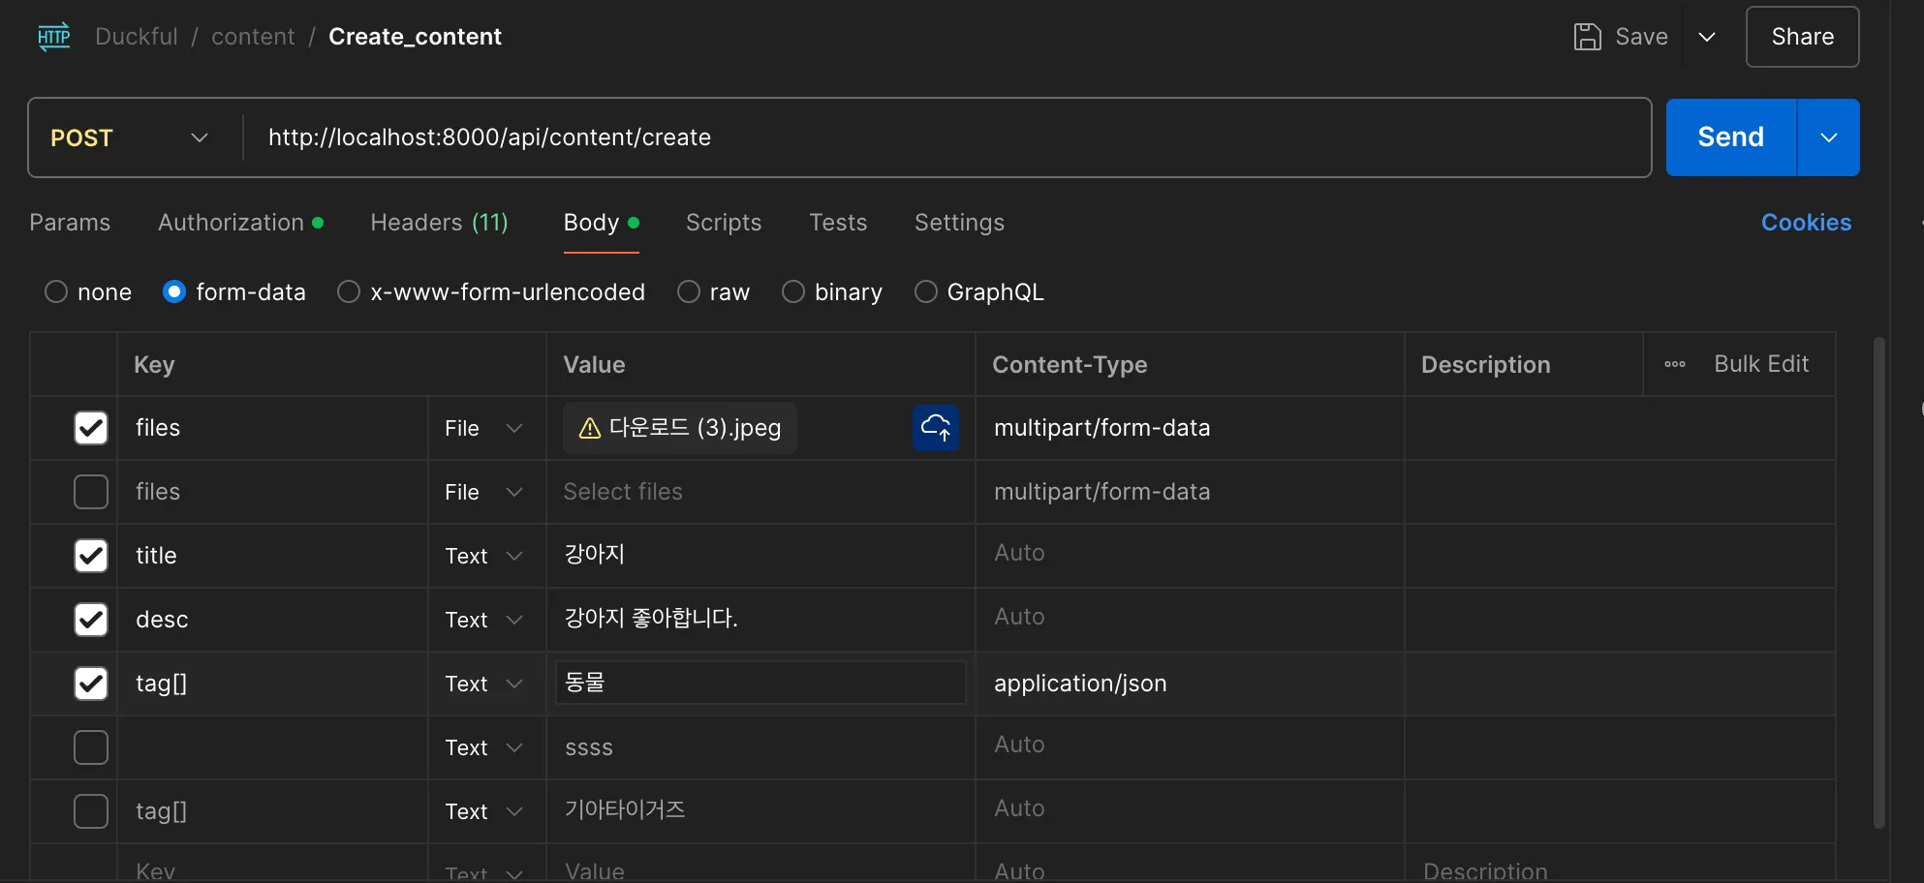Click the HTTP request type icon

coord(54,37)
